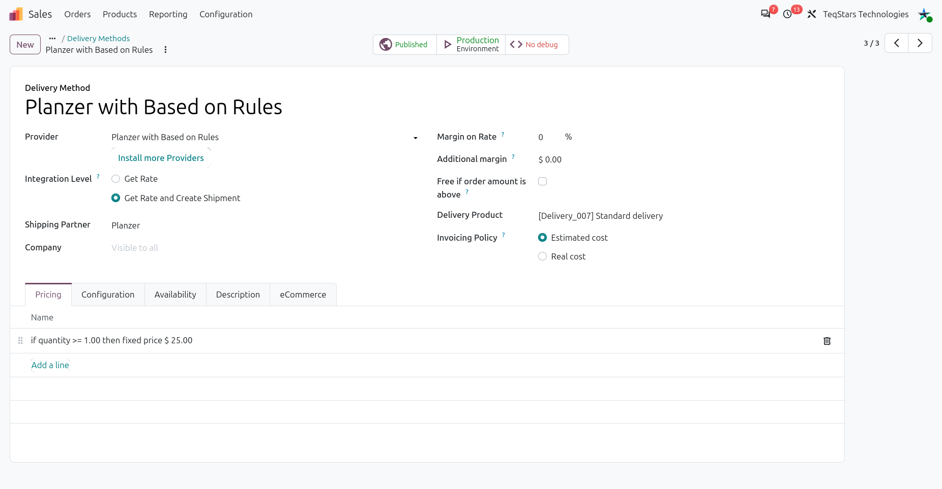Open TeqStars Technologies company switcher
The image size is (942, 489).
tap(866, 14)
